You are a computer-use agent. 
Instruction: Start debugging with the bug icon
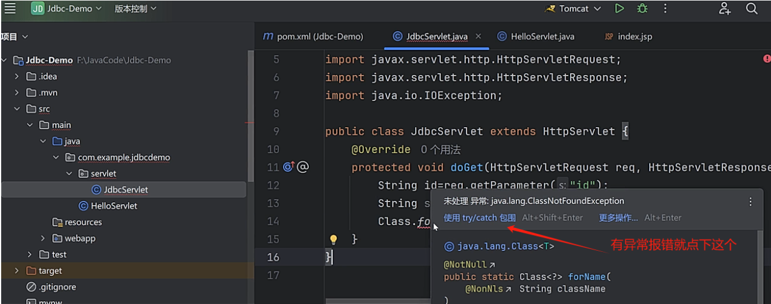click(643, 9)
